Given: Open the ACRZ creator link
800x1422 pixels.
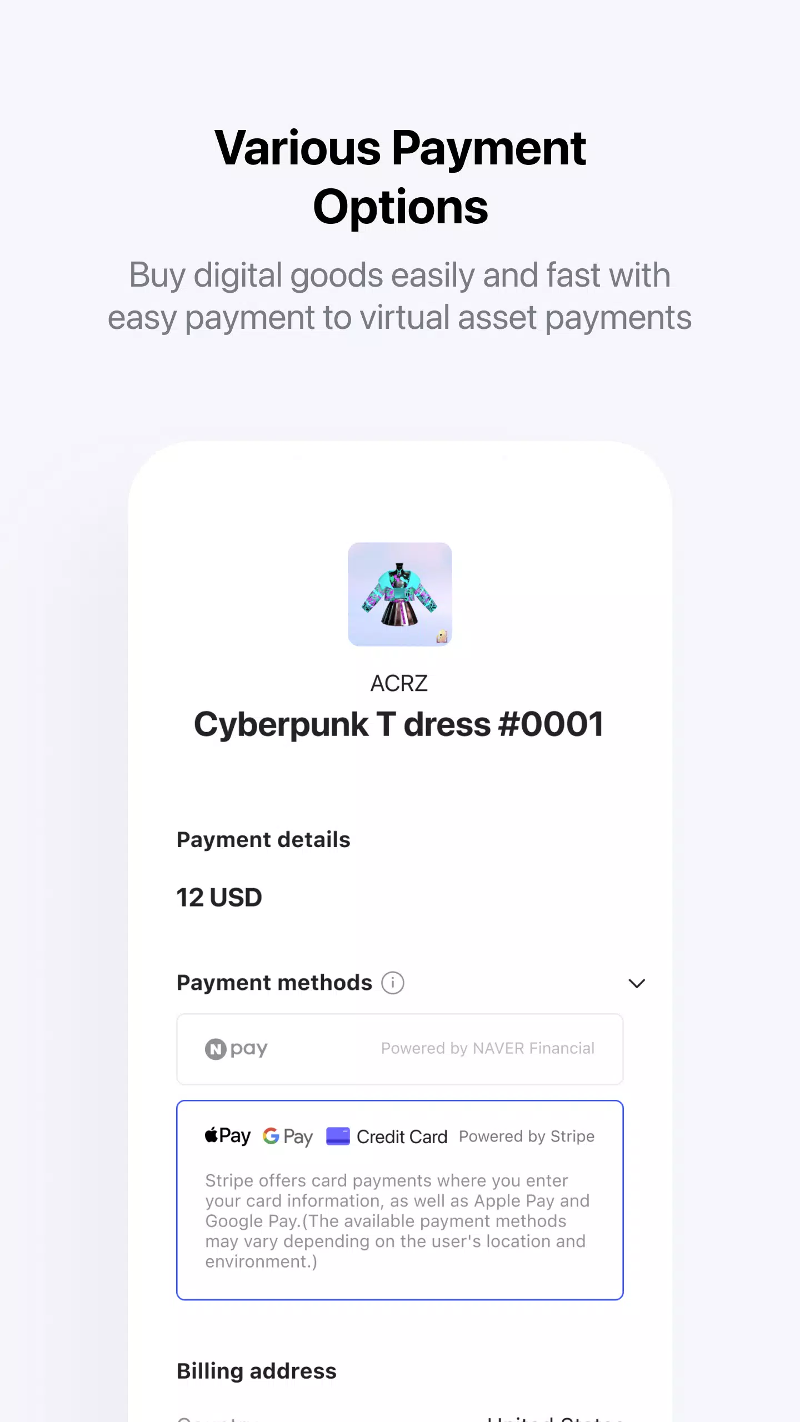Looking at the screenshot, I should coord(399,683).
